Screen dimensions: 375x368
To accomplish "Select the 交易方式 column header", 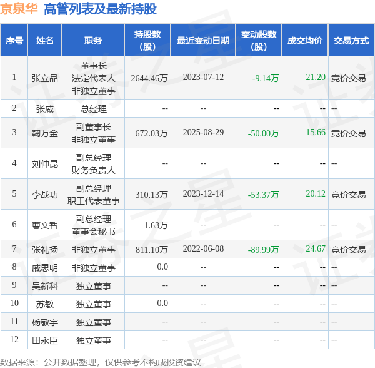I will (x=351, y=41).
